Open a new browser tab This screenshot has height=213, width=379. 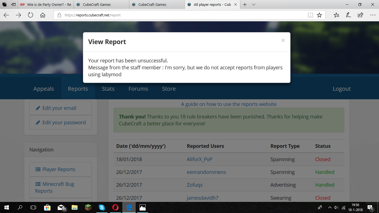tap(245, 4)
